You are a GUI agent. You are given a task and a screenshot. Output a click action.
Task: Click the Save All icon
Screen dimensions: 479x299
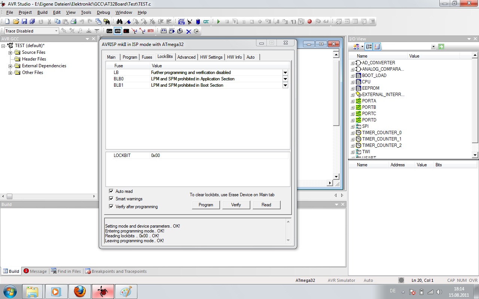[32, 22]
